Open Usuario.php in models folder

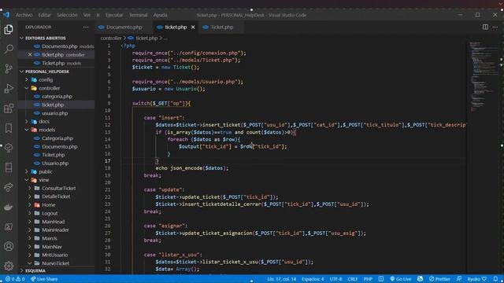56,164
